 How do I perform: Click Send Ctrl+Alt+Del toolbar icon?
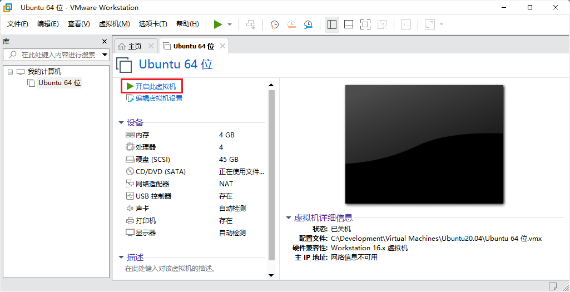[251, 24]
